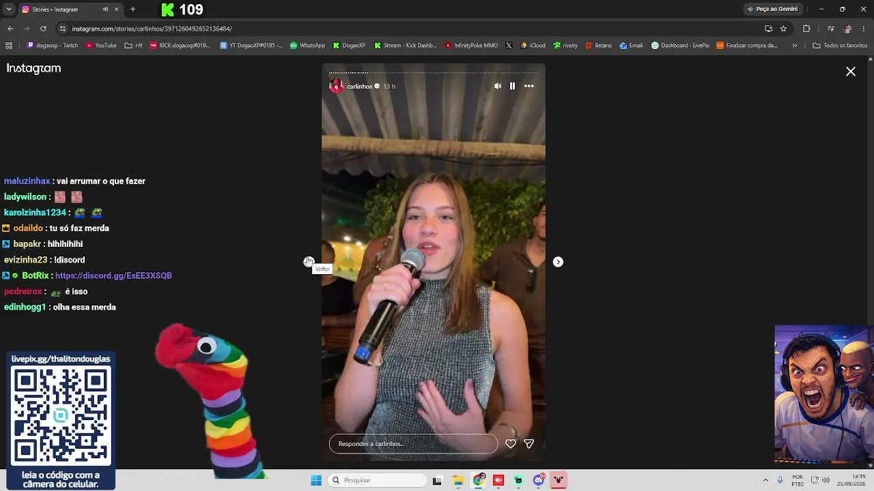The width and height of the screenshot is (874, 491).
Task: Open the Finalizar compra bookmark
Action: click(x=747, y=46)
